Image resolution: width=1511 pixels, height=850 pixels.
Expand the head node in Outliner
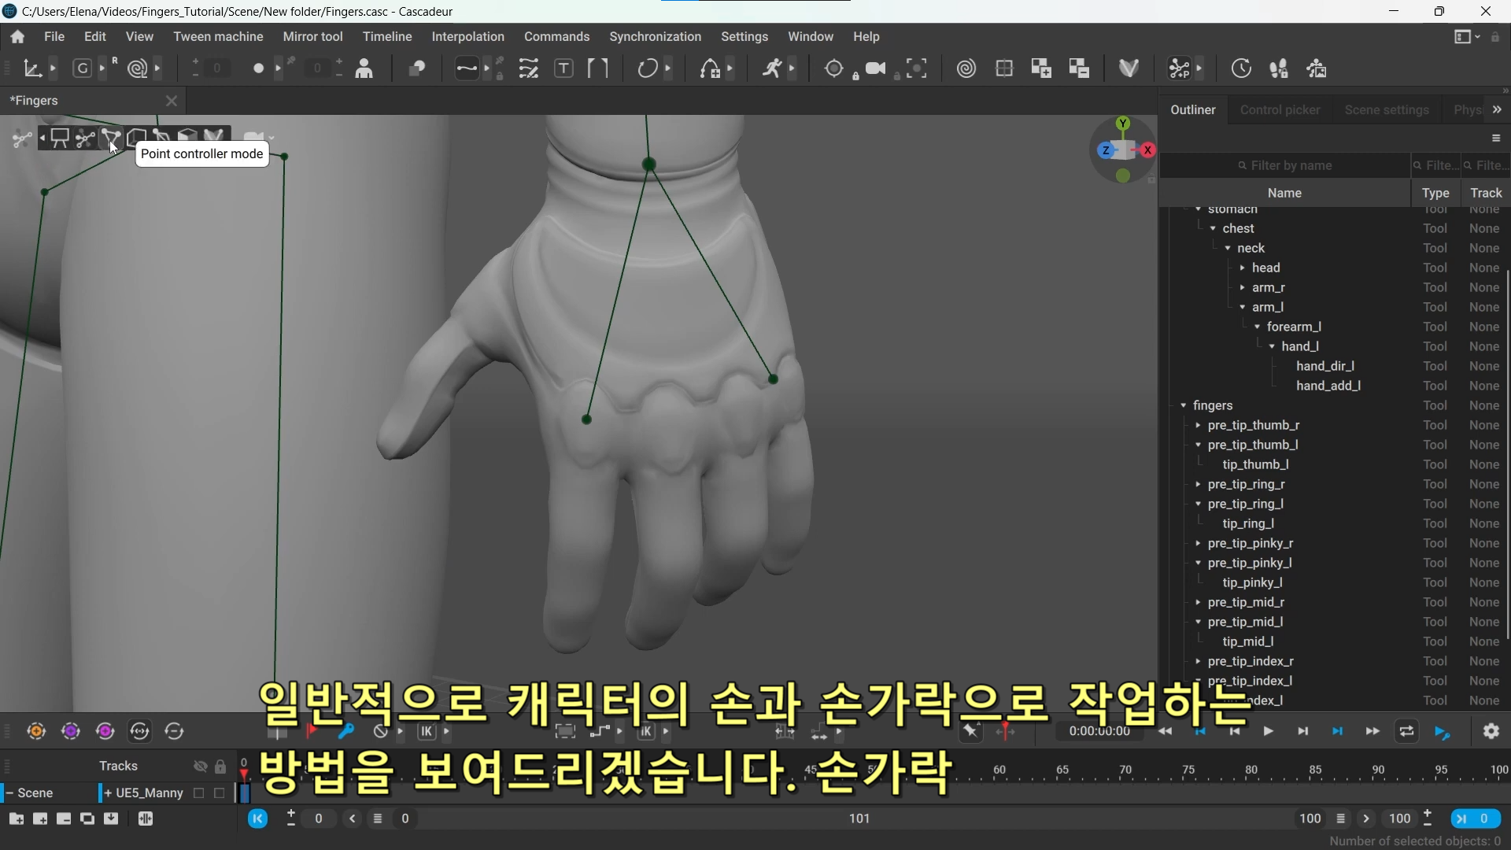pos(1242,268)
